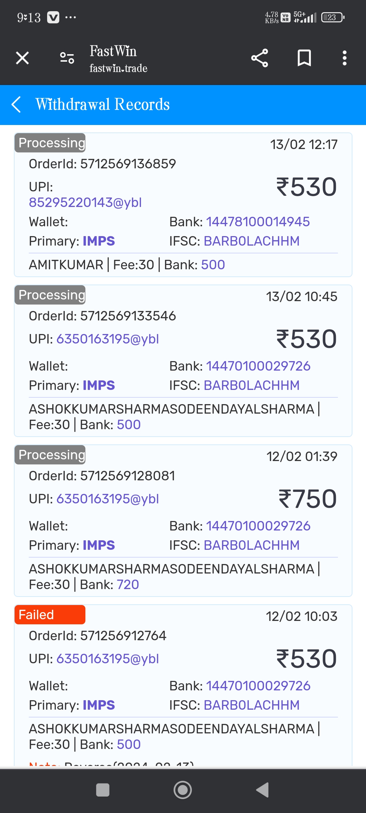Tap the share icon

pos(260,58)
